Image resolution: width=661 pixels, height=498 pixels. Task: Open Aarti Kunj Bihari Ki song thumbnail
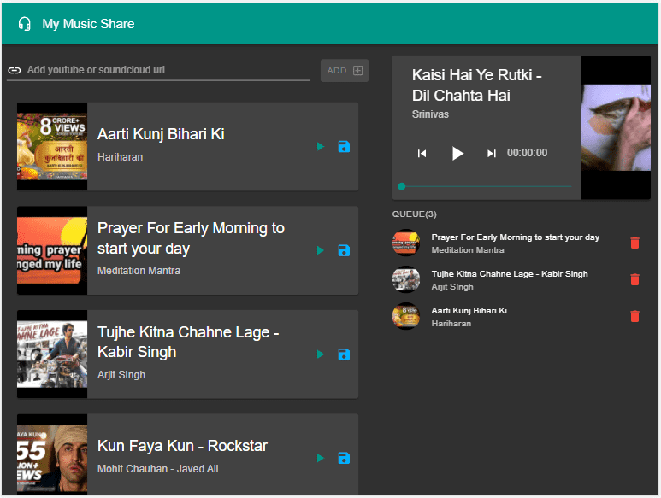tap(52, 146)
